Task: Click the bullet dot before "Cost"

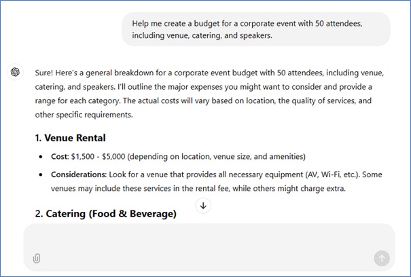Action: pyautogui.click(x=43, y=157)
